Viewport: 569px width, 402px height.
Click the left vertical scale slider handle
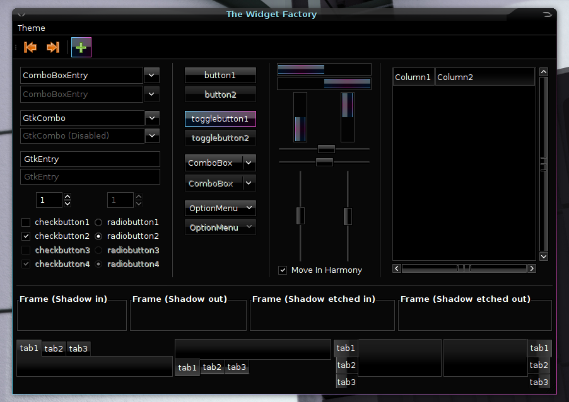300,215
